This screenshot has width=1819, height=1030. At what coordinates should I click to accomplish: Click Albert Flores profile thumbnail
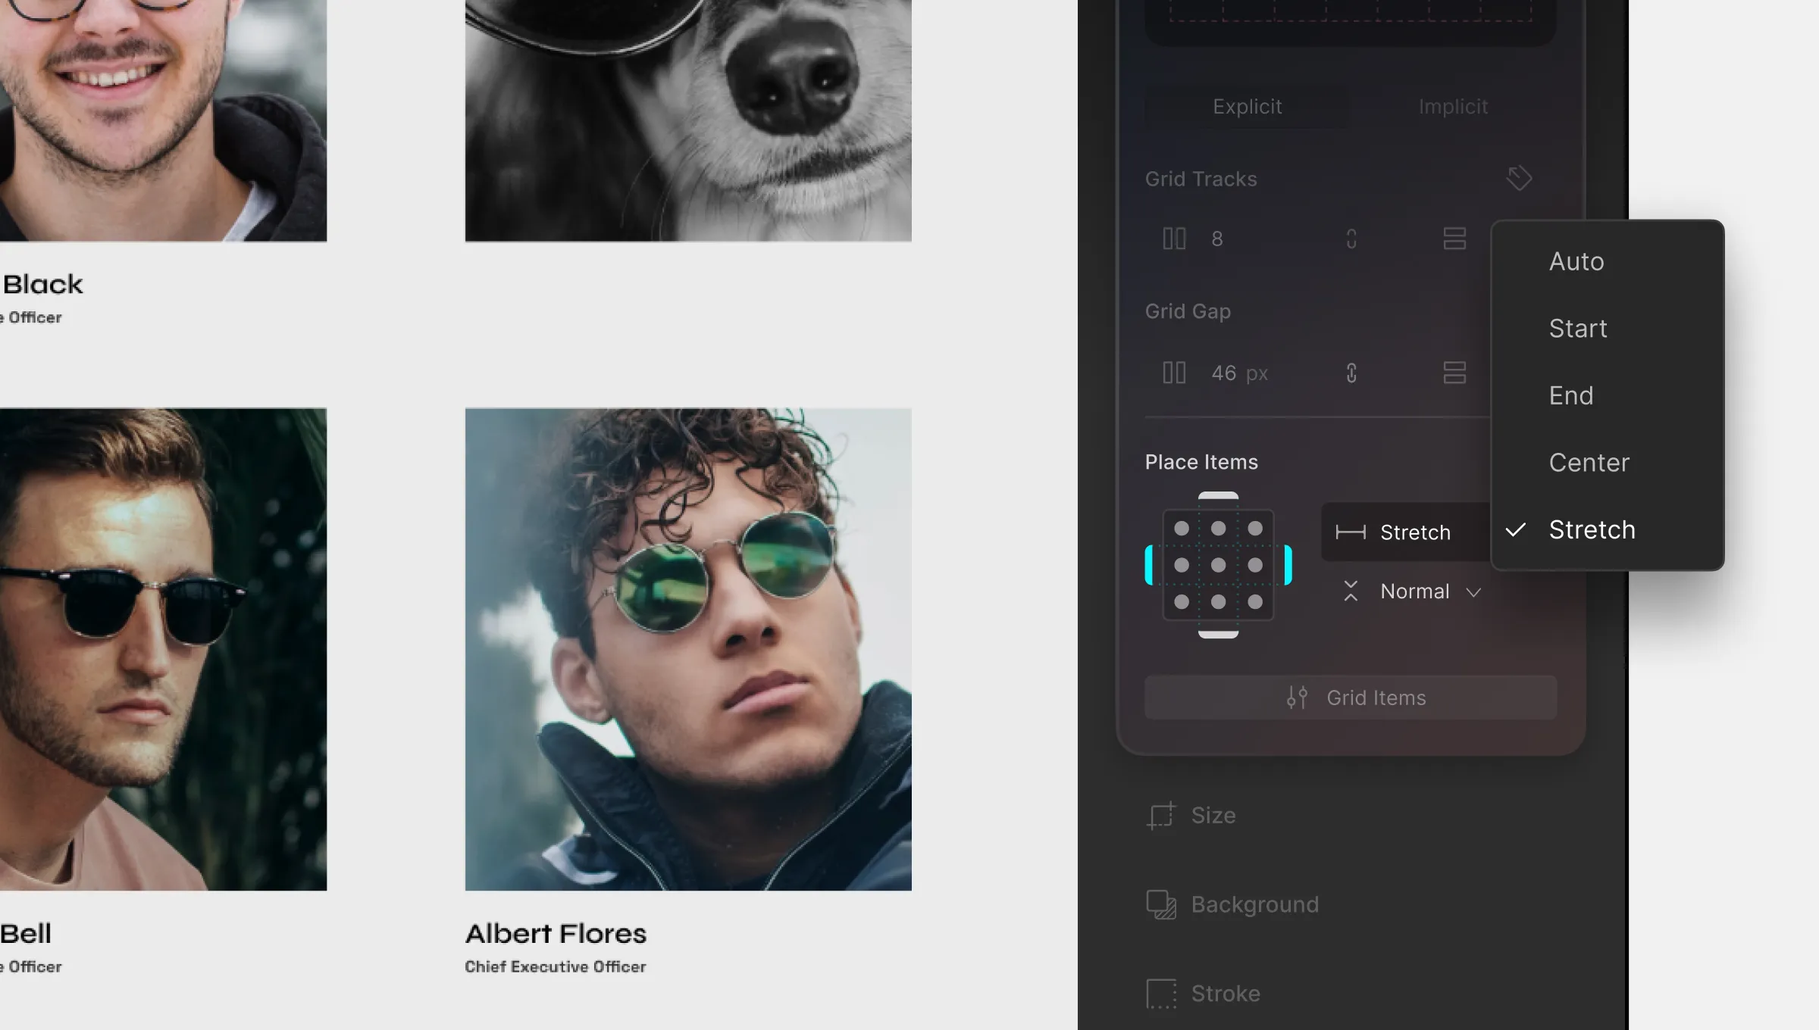pos(688,649)
